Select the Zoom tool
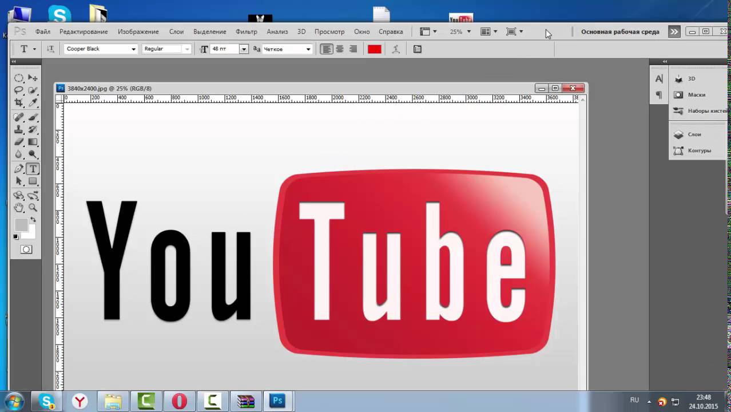Screen dimensions: 731x412 33,208
